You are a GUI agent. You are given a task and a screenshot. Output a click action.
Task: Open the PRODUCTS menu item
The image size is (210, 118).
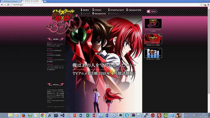(x=99, y=13)
